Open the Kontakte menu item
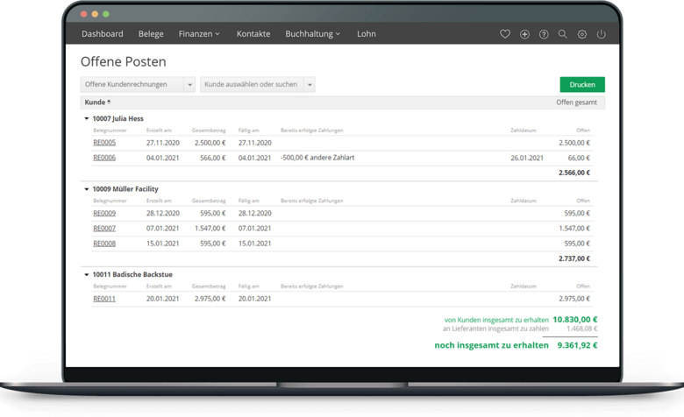This screenshot has width=684, height=417. 253,34
